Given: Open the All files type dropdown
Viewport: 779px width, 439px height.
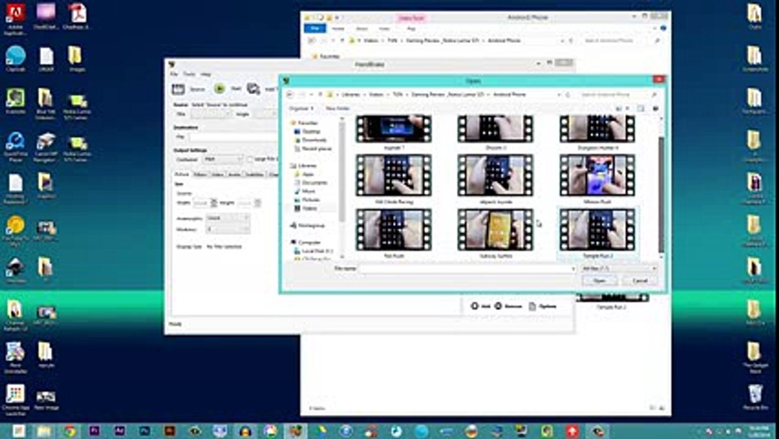Looking at the screenshot, I should pos(618,268).
